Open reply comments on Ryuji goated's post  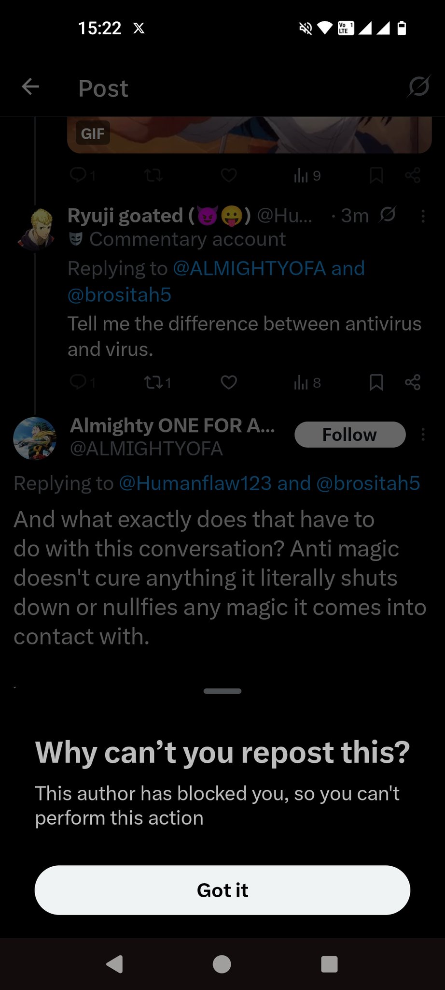[78, 383]
